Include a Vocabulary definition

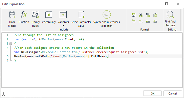pos(49,17)
